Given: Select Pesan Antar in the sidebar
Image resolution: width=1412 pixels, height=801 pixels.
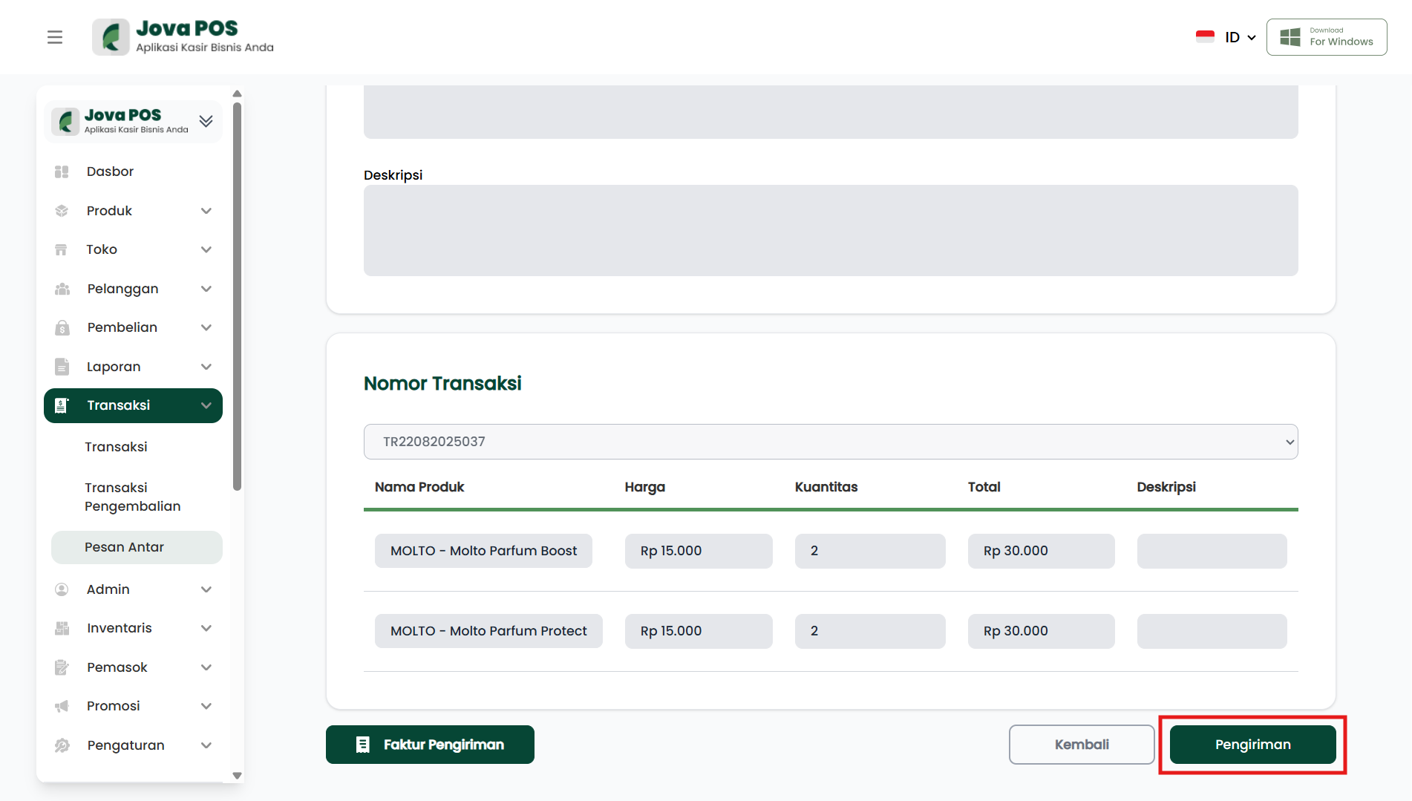Looking at the screenshot, I should (125, 547).
